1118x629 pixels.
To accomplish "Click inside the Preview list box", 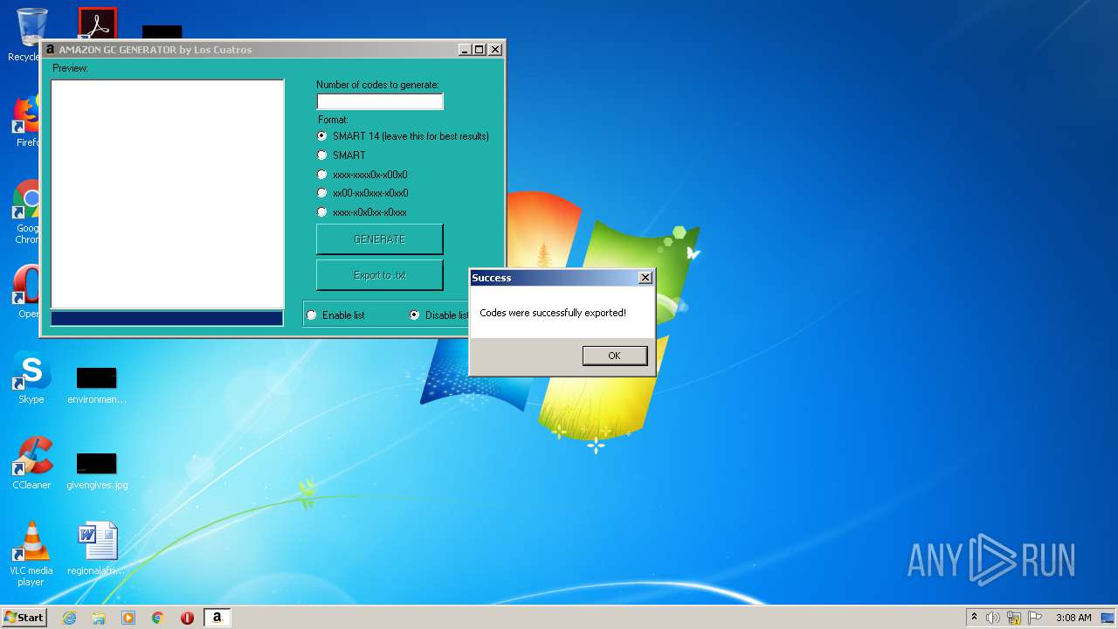I will pyautogui.click(x=168, y=194).
